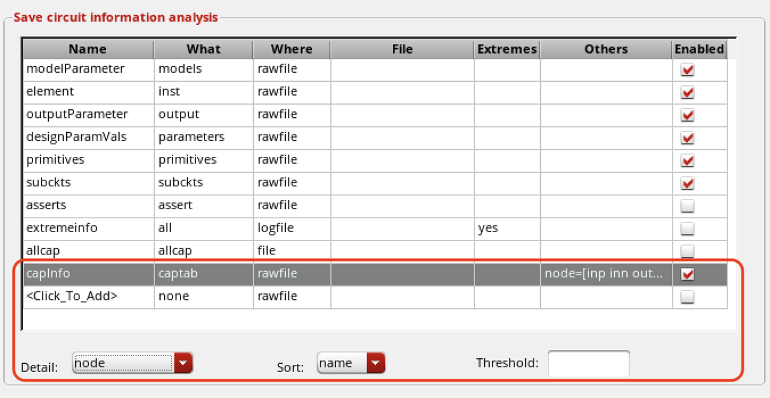Click the Name column header
The image size is (770, 398).
click(88, 49)
